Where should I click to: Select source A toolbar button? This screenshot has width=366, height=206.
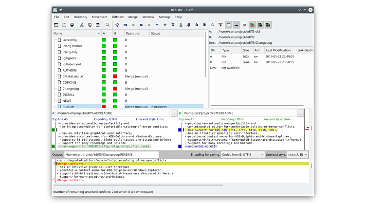pyautogui.click(x=197, y=24)
